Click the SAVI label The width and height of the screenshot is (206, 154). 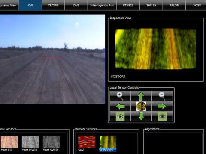81,150
